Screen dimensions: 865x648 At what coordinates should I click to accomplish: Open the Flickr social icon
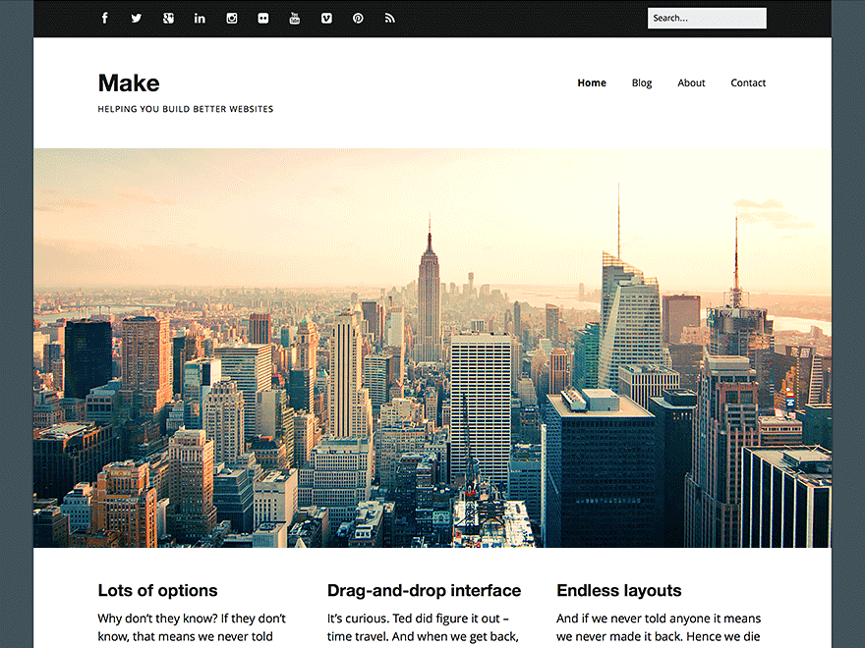263,17
